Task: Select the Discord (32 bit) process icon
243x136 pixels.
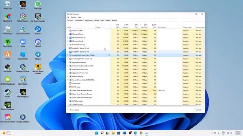Action: tap(70, 31)
